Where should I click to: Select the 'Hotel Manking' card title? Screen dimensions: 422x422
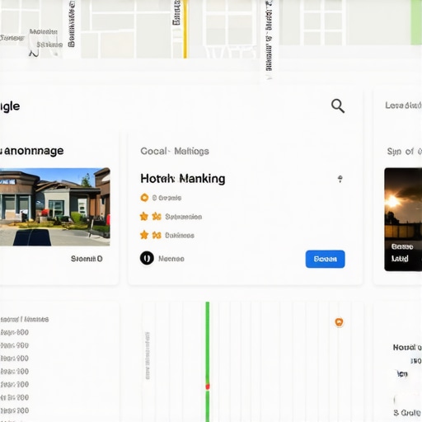[x=183, y=179]
